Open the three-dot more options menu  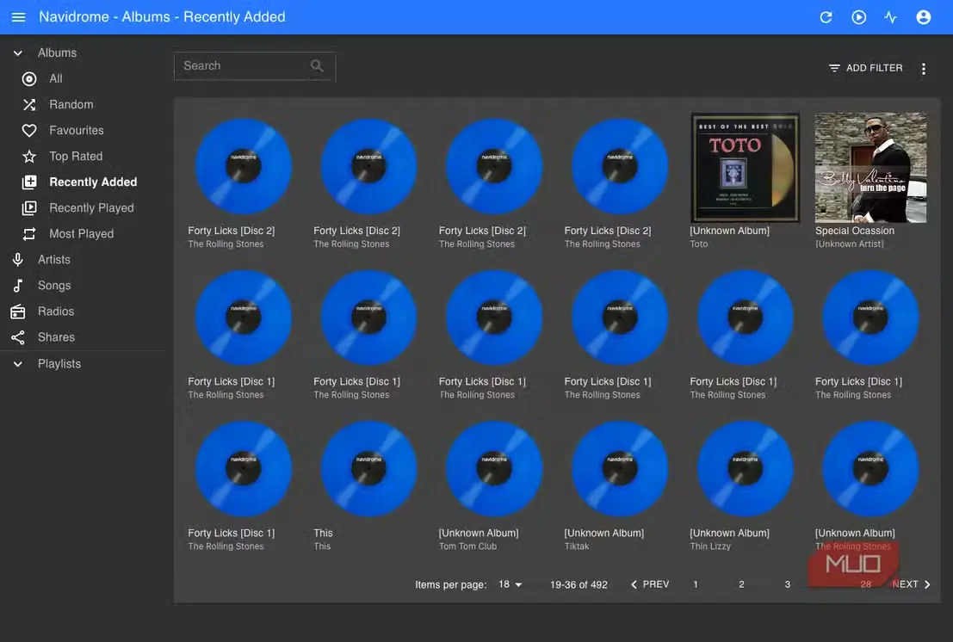pyautogui.click(x=923, y=69)
